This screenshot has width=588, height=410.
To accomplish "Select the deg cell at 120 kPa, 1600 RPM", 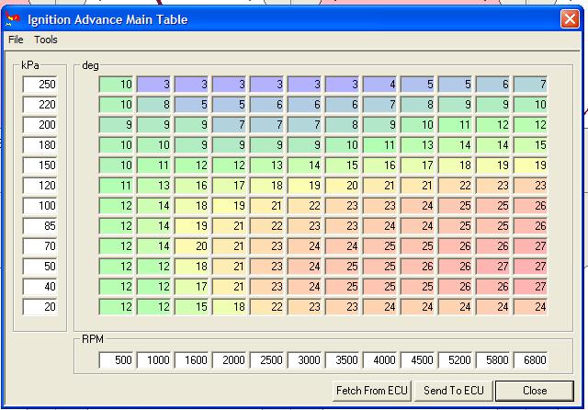I will click(191, 186).
